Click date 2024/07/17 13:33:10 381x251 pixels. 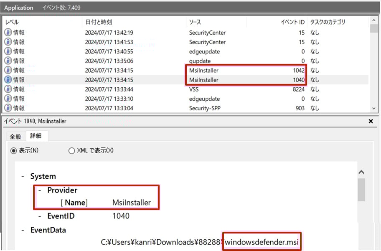tap(109, 99)
